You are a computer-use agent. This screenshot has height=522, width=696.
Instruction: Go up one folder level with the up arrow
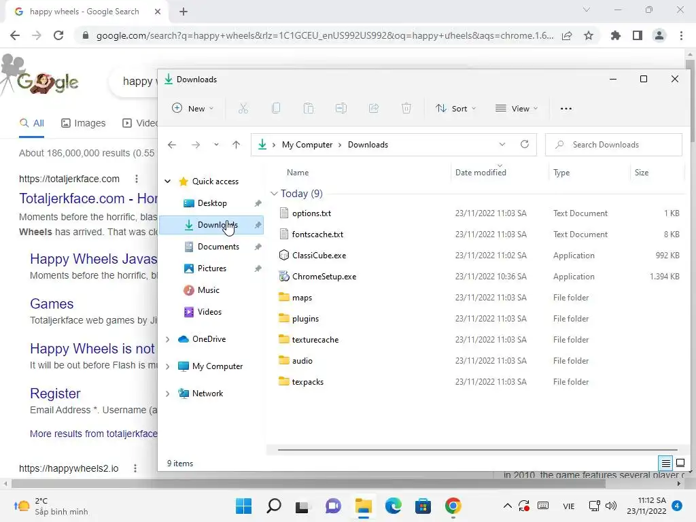coord(236,145)
